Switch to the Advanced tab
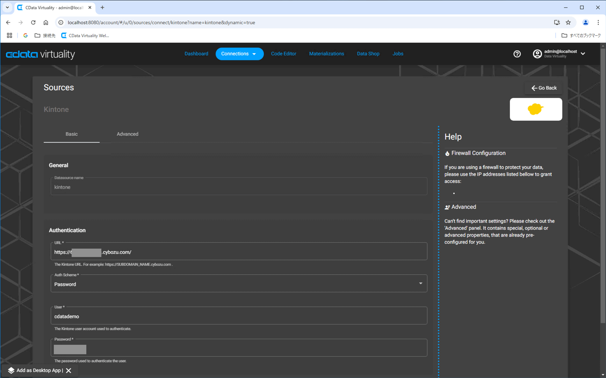606x378 pixels. [x=128, y=134]
